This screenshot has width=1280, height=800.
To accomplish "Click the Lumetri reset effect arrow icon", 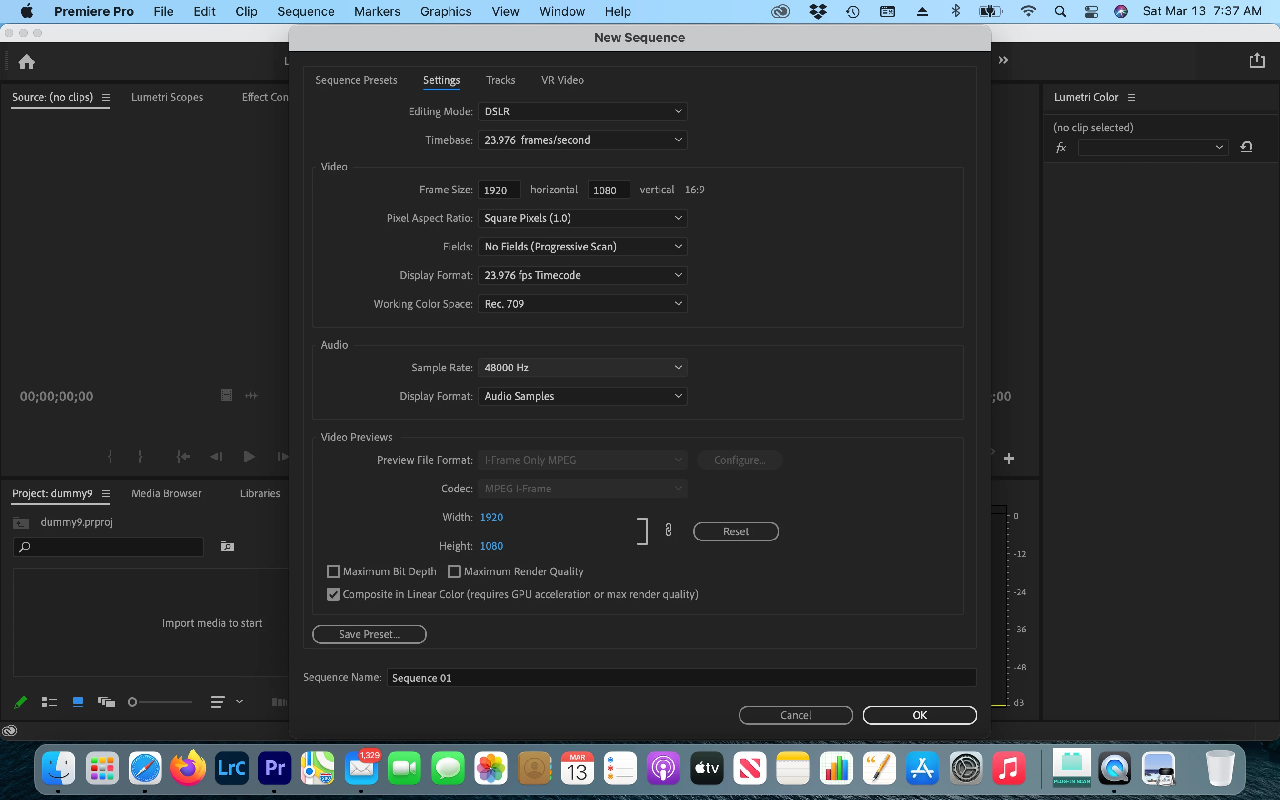I will (x=1246, y=147).
